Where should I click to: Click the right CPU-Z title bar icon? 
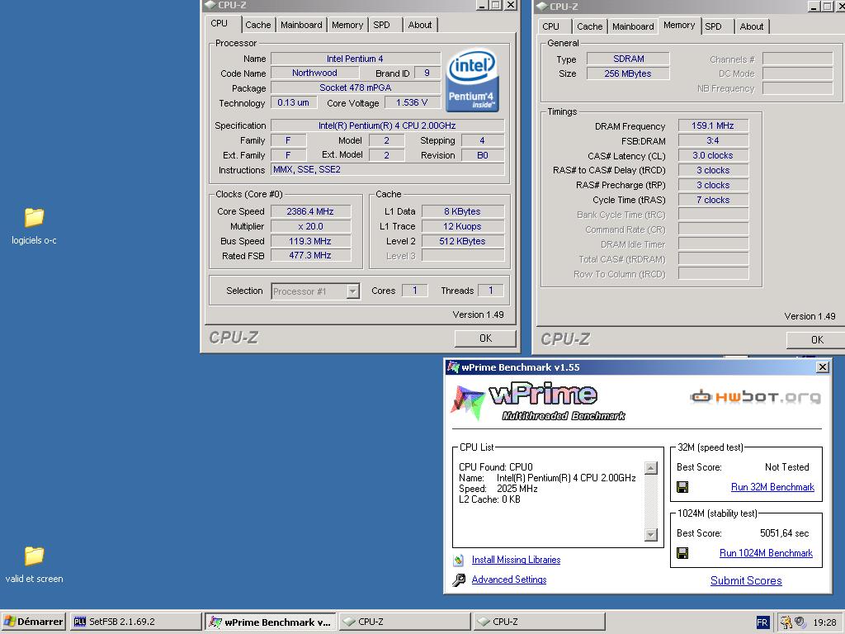[542, 6]
